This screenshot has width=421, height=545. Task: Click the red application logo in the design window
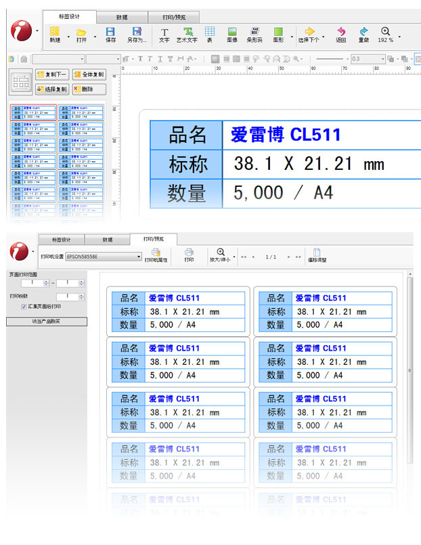click(21, 30)
